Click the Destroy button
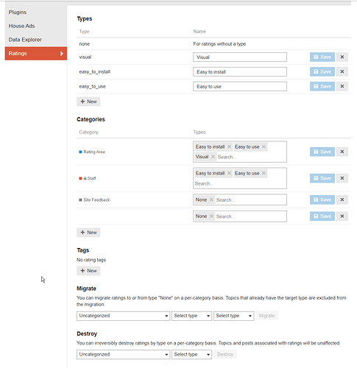 point(225,354)
